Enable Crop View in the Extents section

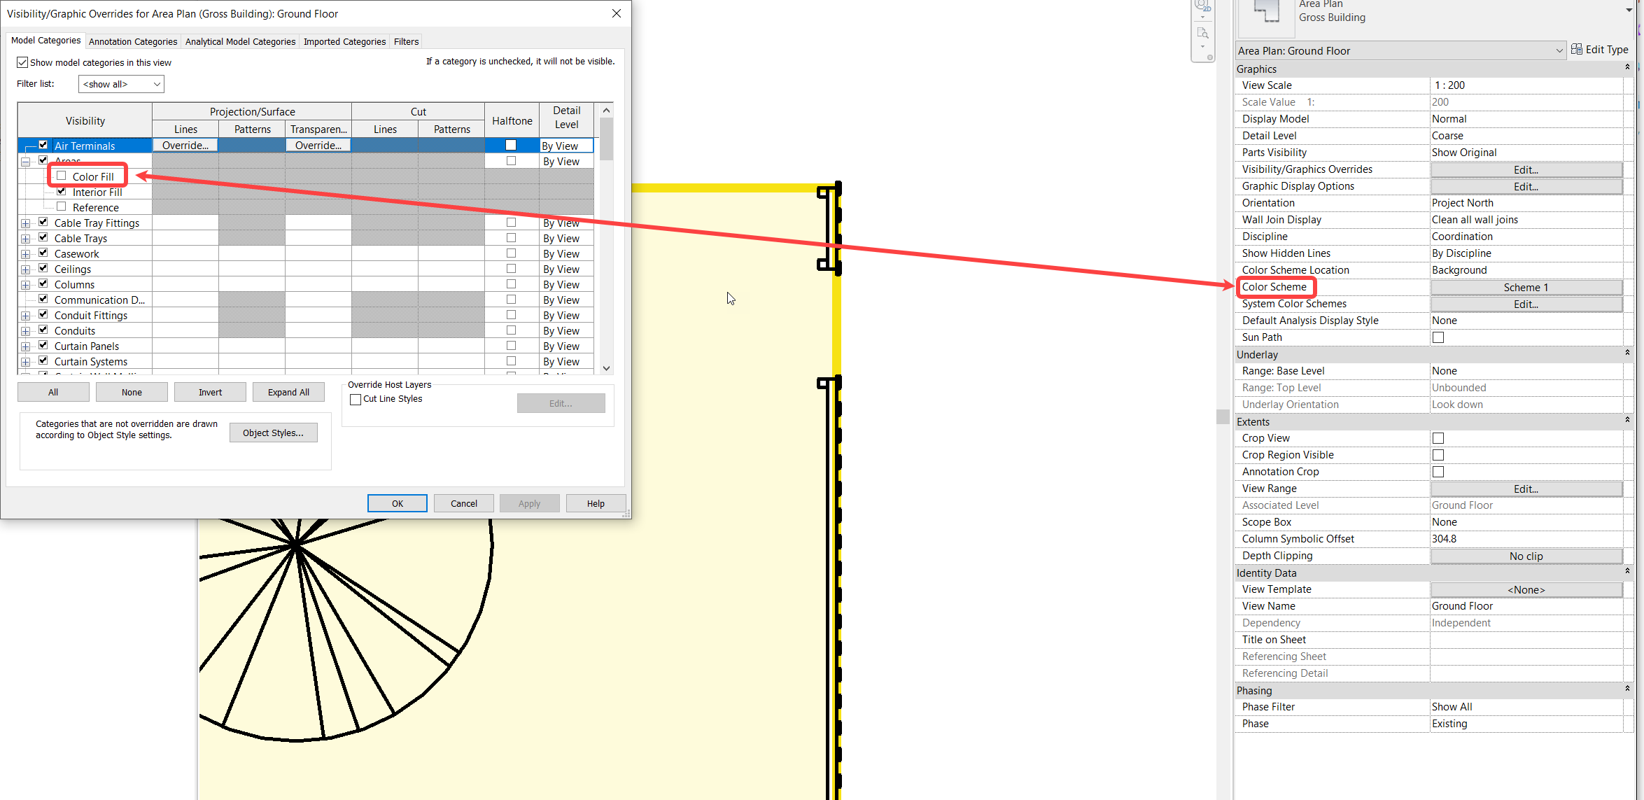click(x=1438, y=437)
